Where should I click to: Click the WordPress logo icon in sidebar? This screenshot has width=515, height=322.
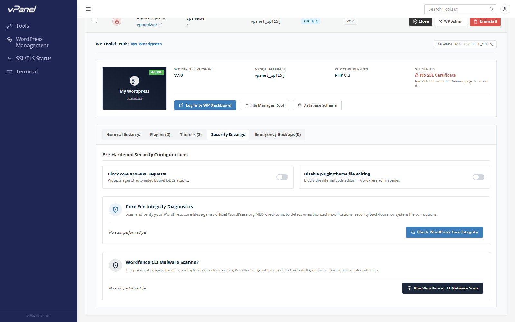click(10, 39)
